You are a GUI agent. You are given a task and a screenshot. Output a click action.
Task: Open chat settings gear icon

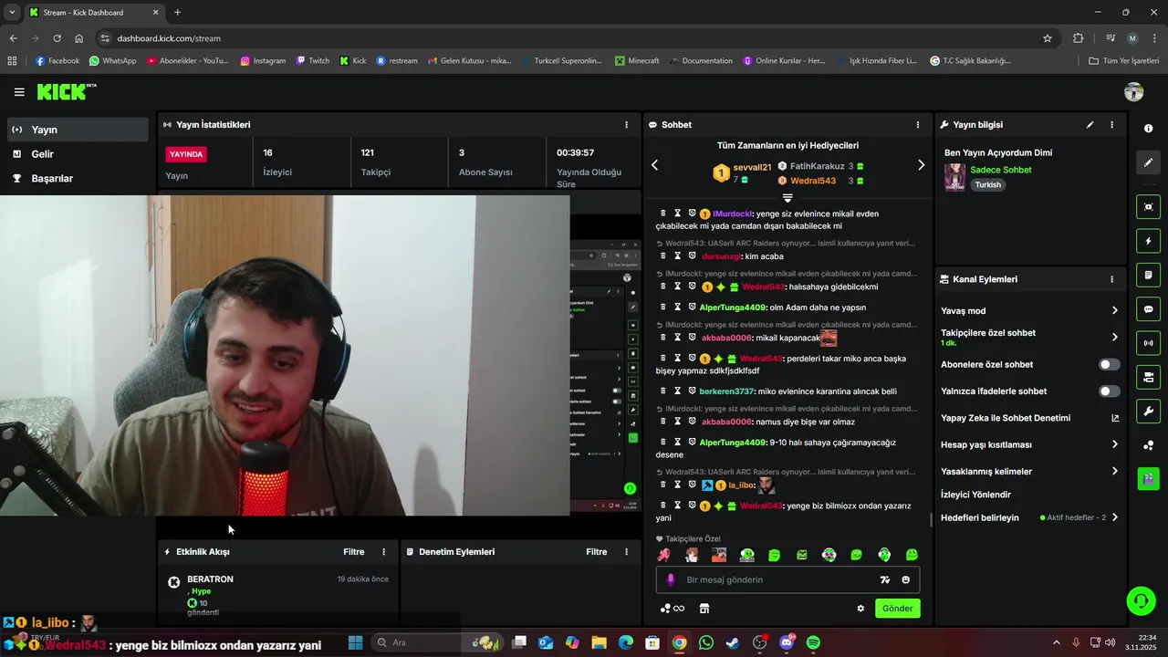[x=860, y=609]
